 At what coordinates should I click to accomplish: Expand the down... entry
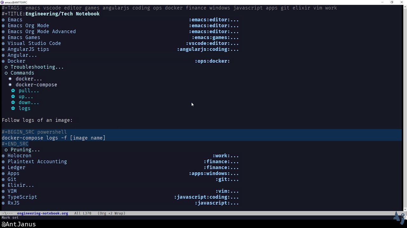click(29, 103)
